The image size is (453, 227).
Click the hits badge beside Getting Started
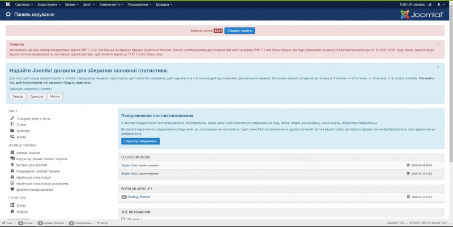[124, 197]
